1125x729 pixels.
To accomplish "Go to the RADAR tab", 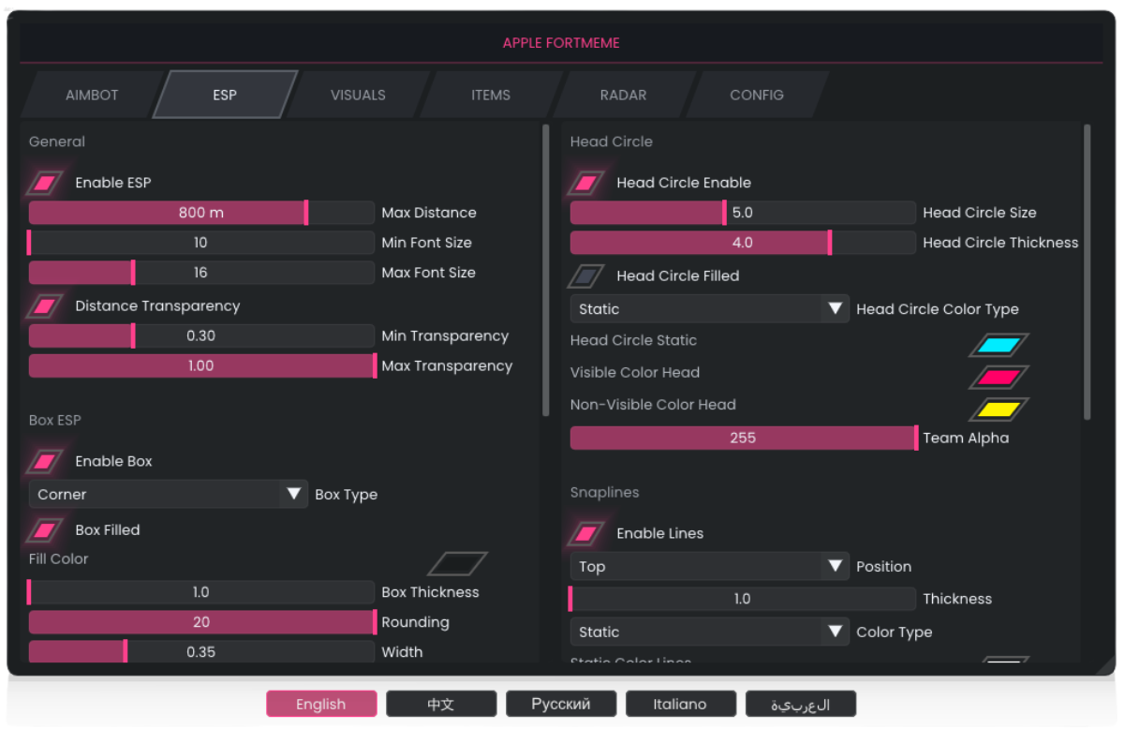I will tap(623, 95).
